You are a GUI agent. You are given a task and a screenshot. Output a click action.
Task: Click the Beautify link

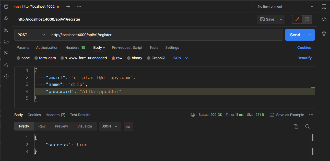pos(304,58)
